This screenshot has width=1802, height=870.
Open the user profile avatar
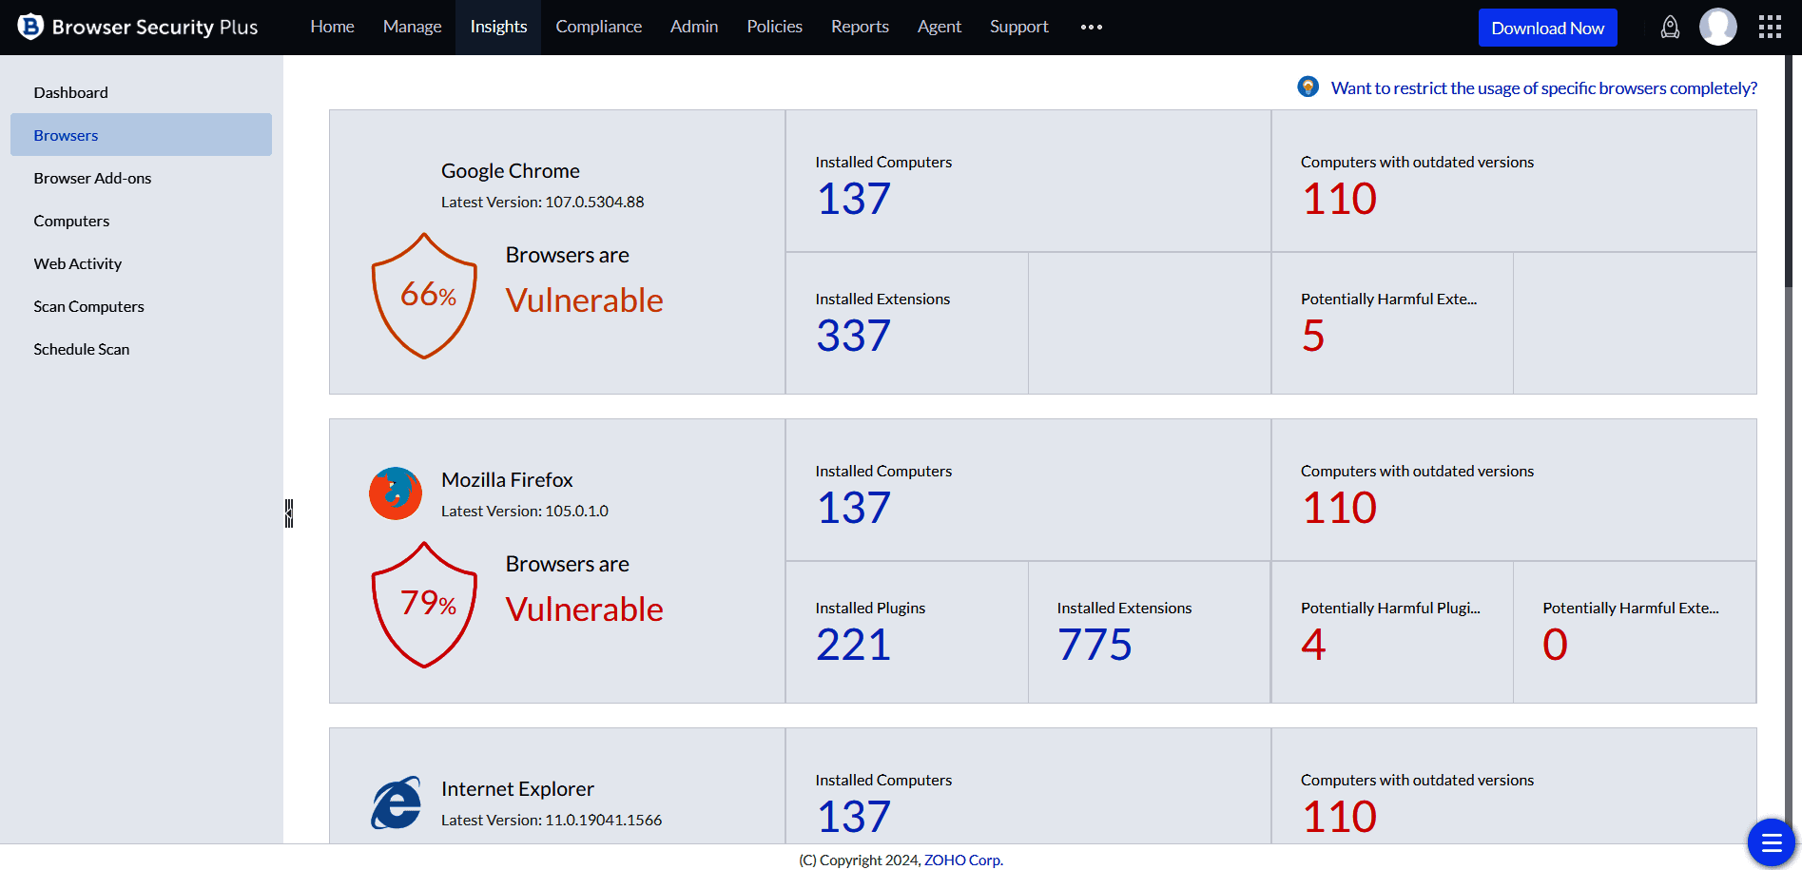1717,28
